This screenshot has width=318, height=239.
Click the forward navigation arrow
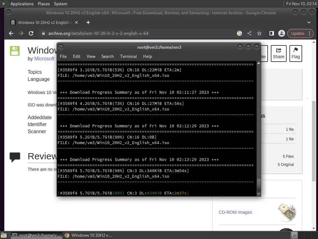click(21, 33)
